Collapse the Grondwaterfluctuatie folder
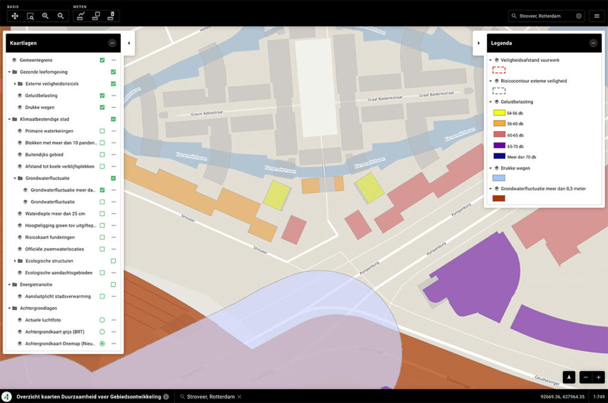 coord(15,178)
